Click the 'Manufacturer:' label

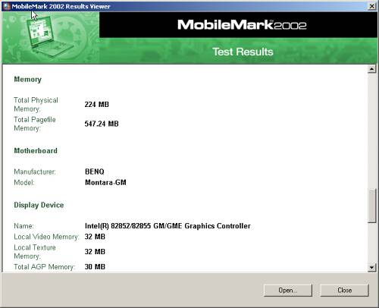[35, 171]
